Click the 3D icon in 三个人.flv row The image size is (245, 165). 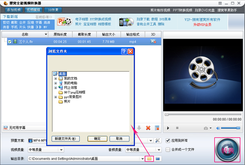tap(153, 41)
